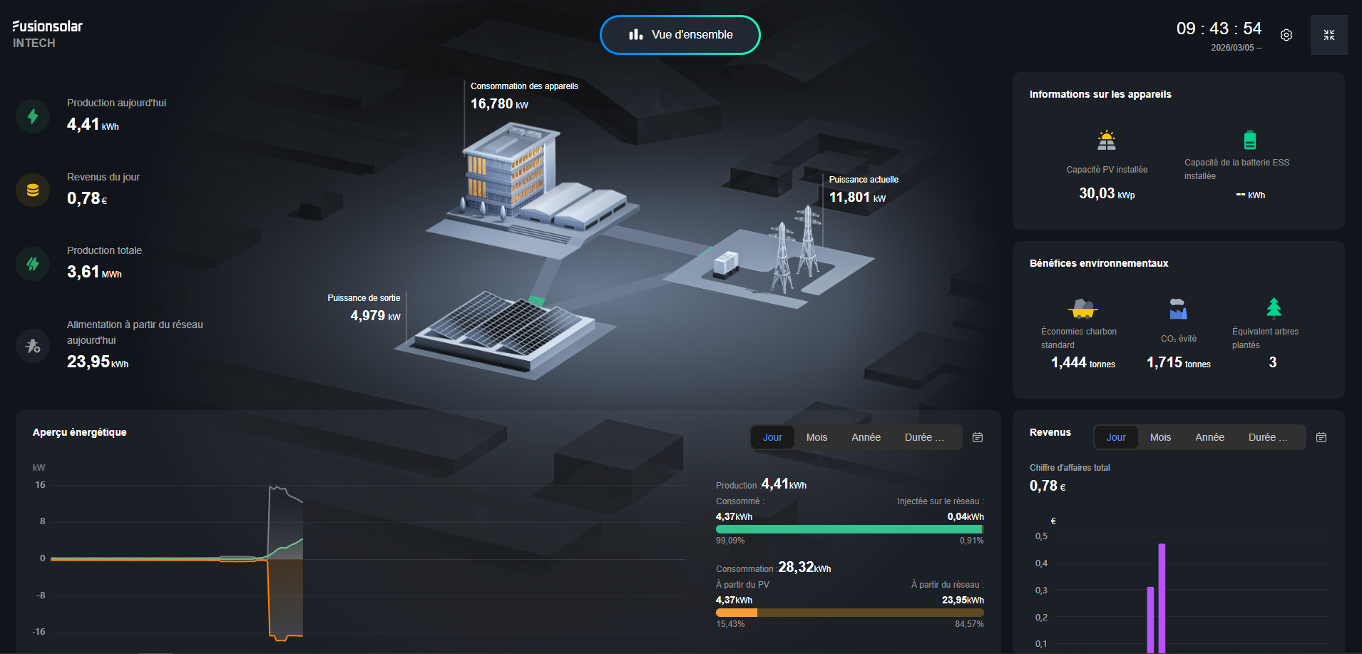
Task: Select Jour tab in Revenus panel
Action: pos(1116,437)
